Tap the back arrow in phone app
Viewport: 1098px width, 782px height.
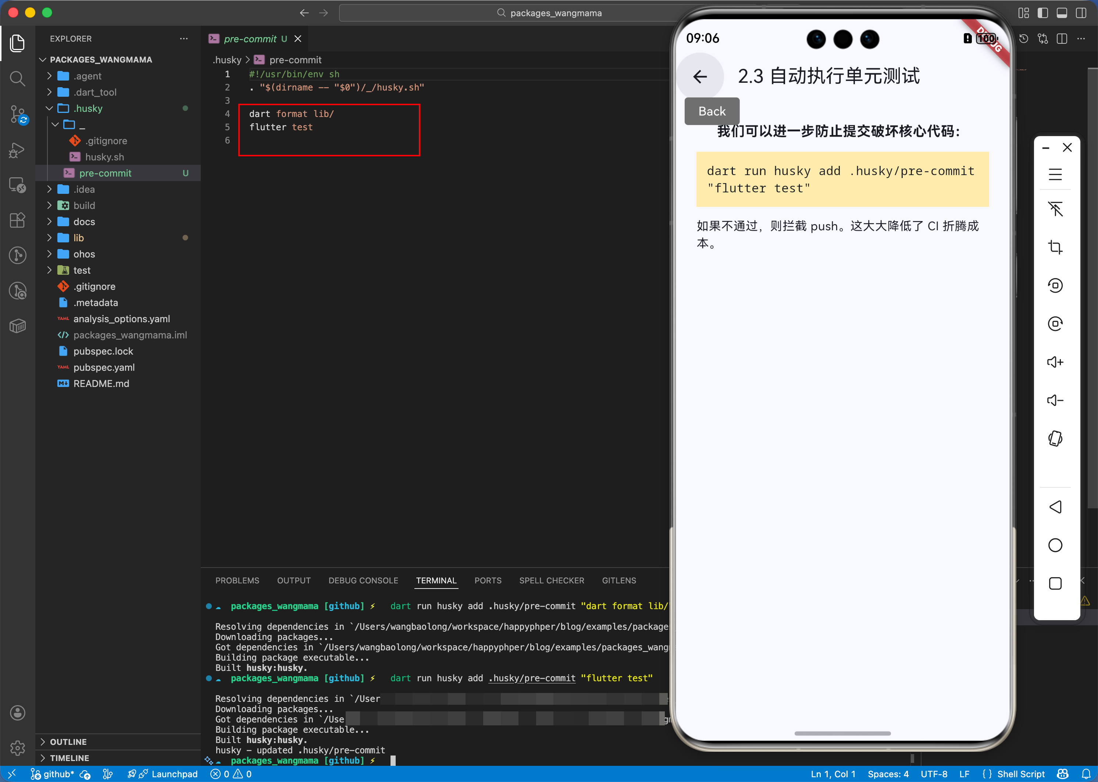point(700,76)
